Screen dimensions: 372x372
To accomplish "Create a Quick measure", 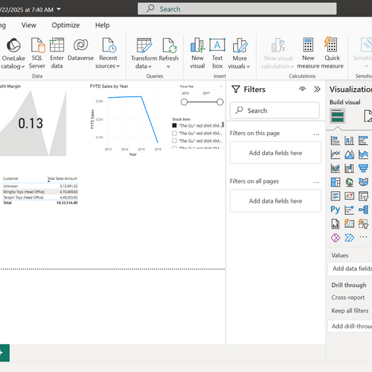I will (332, 53).
